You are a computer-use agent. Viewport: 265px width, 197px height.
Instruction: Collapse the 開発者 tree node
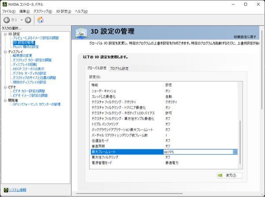pos(5,100)
